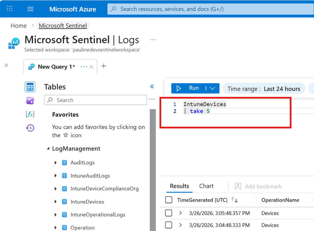Collapse the Tables pane with double chevron

coord(152,87)
